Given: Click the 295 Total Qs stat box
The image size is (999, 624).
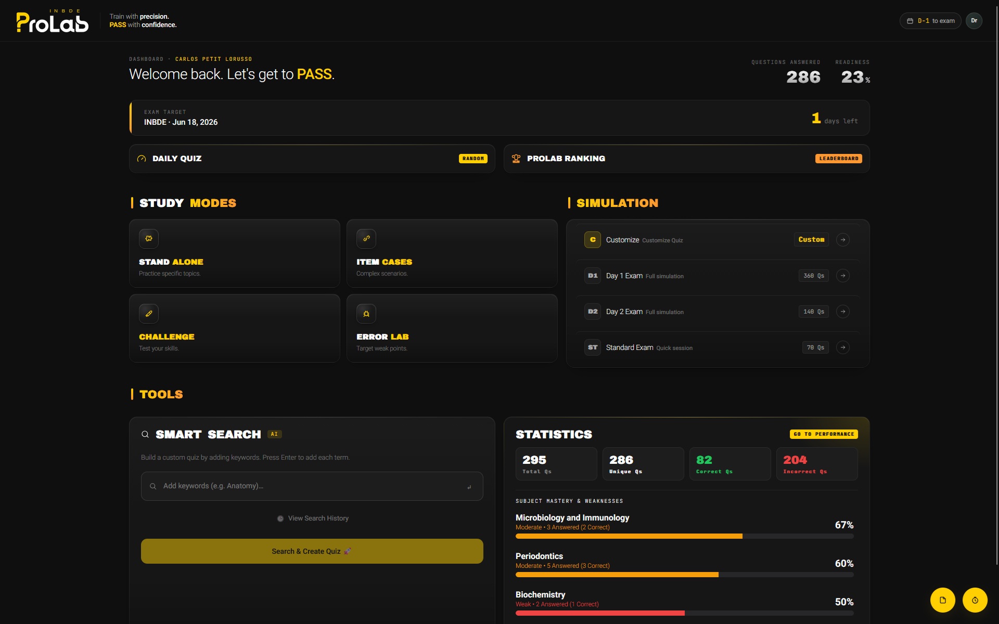Looking at the screenshot, I should tap(556, 464).
